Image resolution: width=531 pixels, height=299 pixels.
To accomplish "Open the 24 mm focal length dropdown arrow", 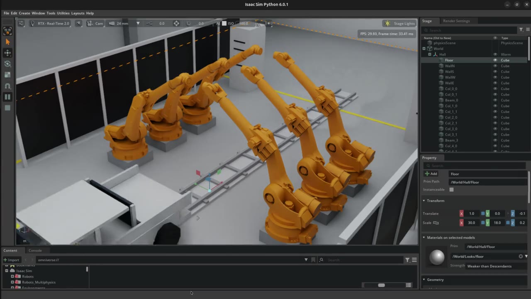I will (138, 23).
